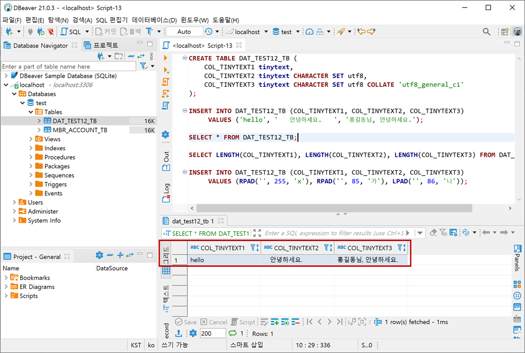Switch result view to 텍스트 text mode
Image resolution: width=525 pixels, height=353 pixels.
tap(166, 299)
